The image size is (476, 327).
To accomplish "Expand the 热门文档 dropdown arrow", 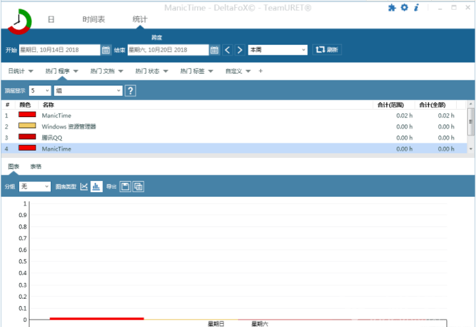I will (x=121, y=71).
